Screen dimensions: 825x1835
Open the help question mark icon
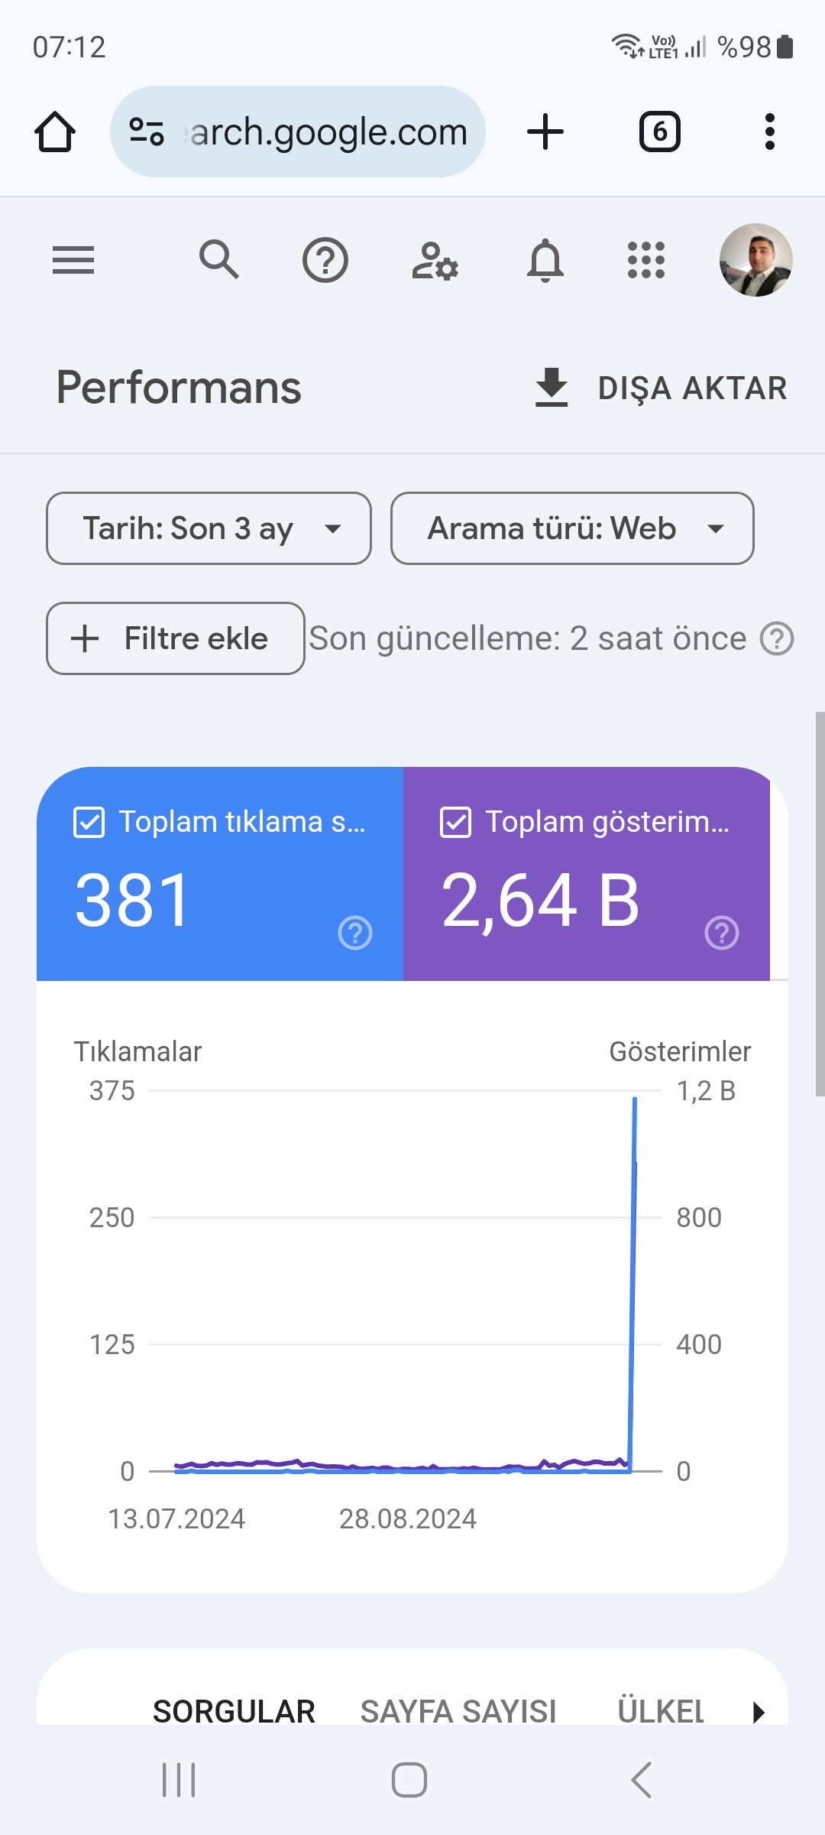[325, 260]
